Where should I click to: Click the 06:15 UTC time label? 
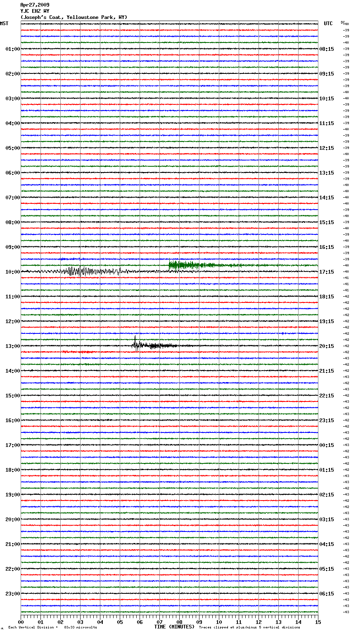tap(327, 594)
